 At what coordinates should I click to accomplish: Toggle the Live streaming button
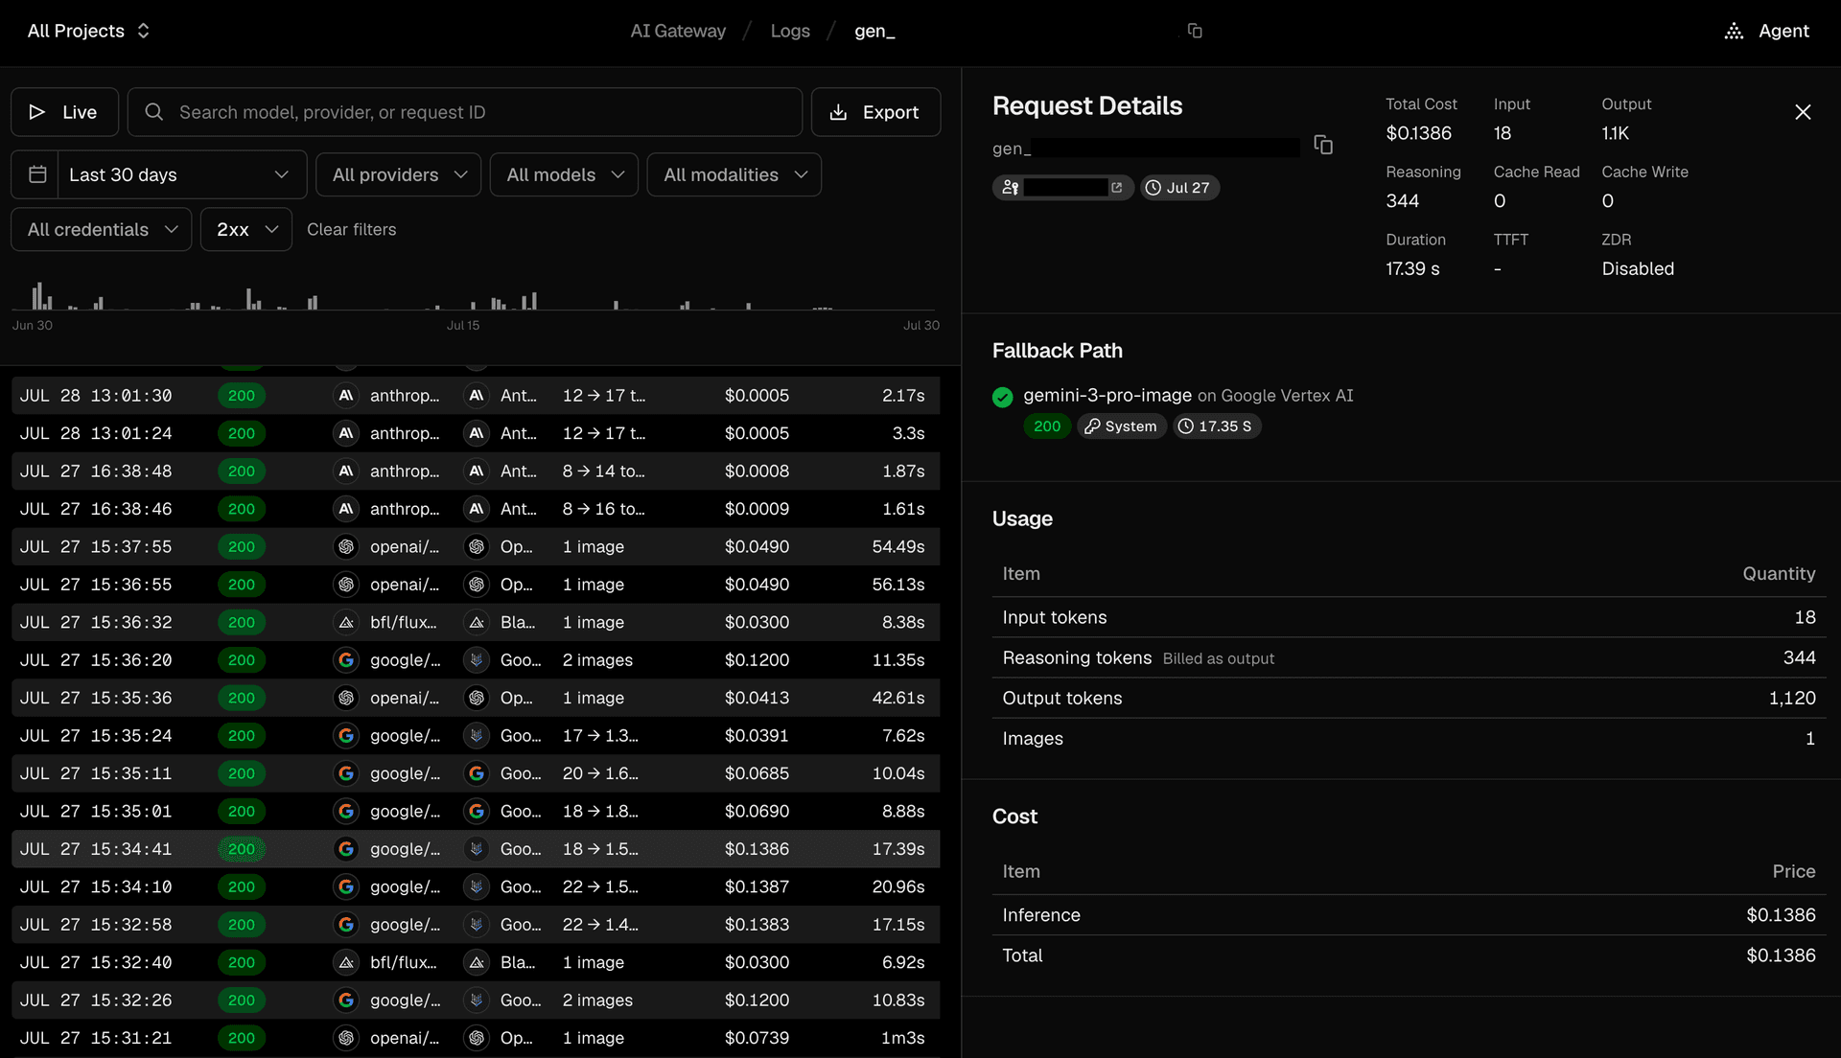coord(65,112)
